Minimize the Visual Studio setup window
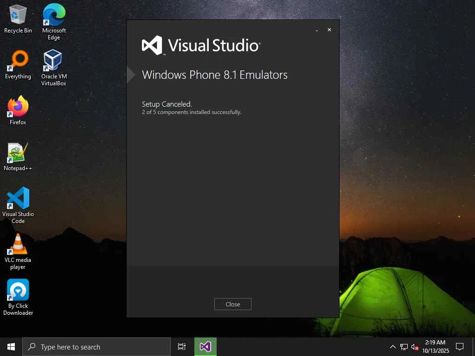Viewport: 475px width, 356px height. 317,30
